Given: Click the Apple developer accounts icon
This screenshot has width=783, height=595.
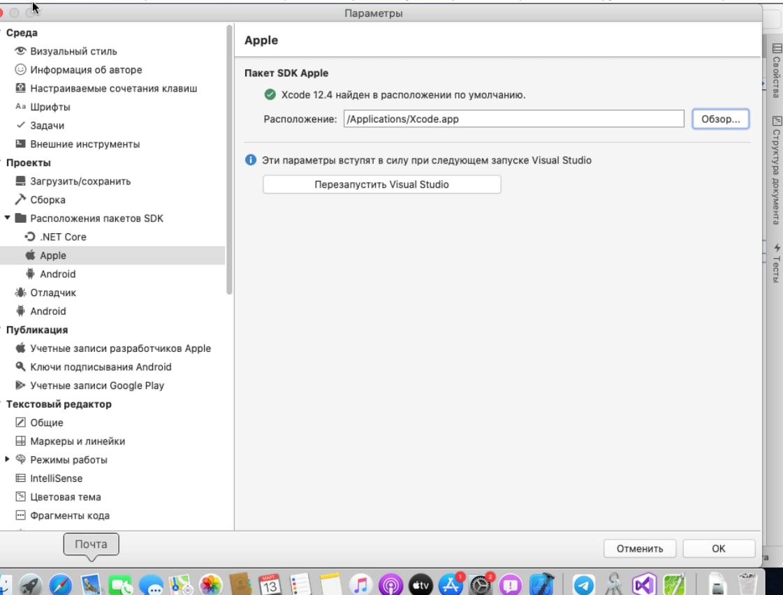Looking at the screenshot, I should pos(20,348).
